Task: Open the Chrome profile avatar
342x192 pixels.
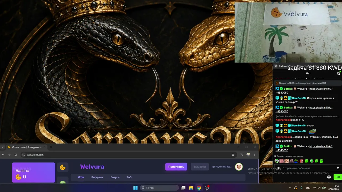Action: point(248,155)
